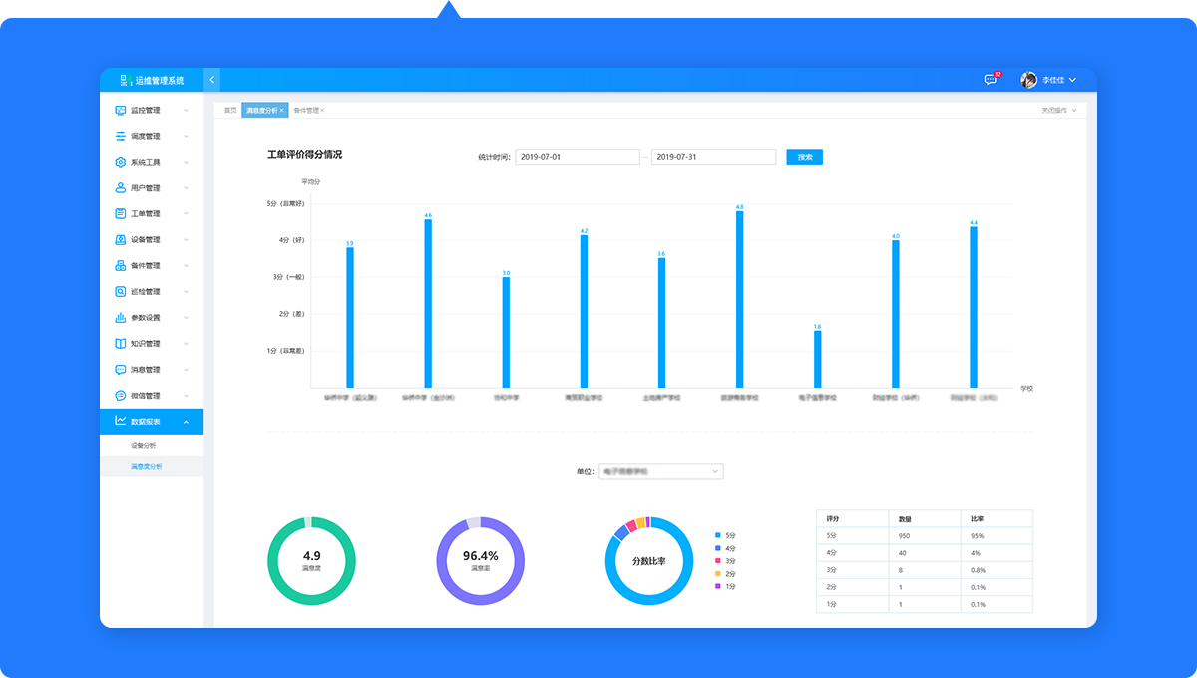This screenshot has height=678, width=1197.
Task: Toggle the 5分 legend item
Action: 725,535
